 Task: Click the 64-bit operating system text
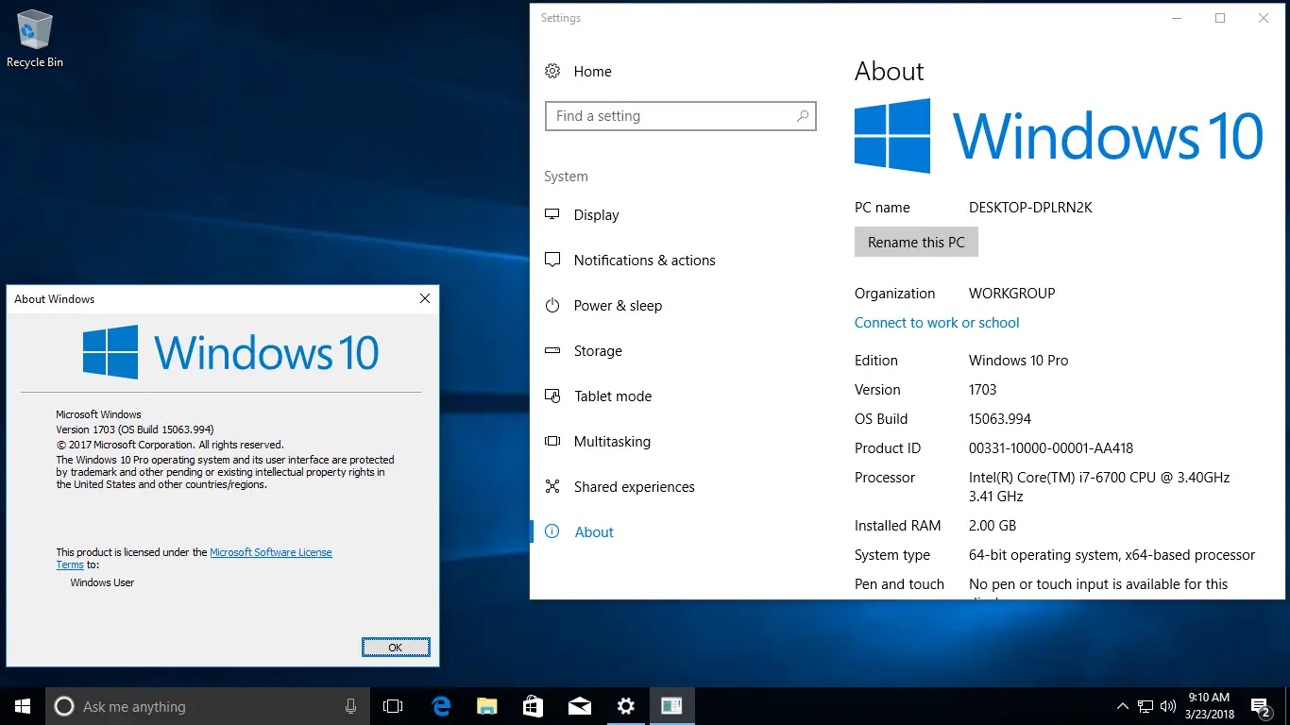pos(1112,555)
